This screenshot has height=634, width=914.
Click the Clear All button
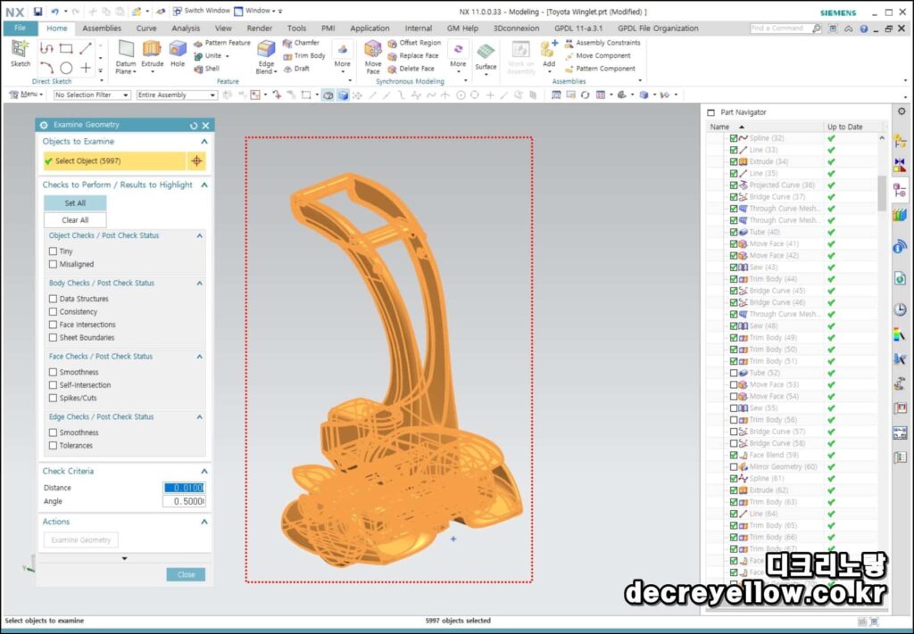[x=75, y=220]
